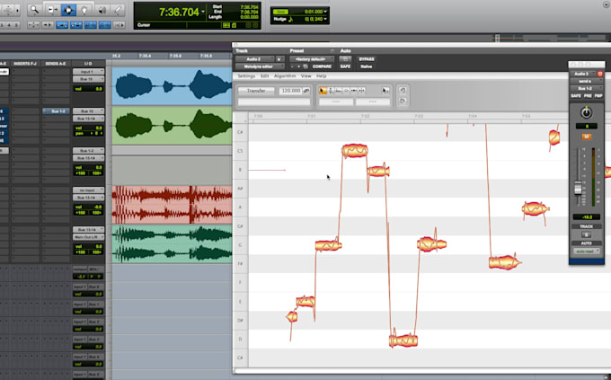This screenshot has width=611, height=380.
Task: Click Input 1 selector on blue track
Action: [88, 72]
